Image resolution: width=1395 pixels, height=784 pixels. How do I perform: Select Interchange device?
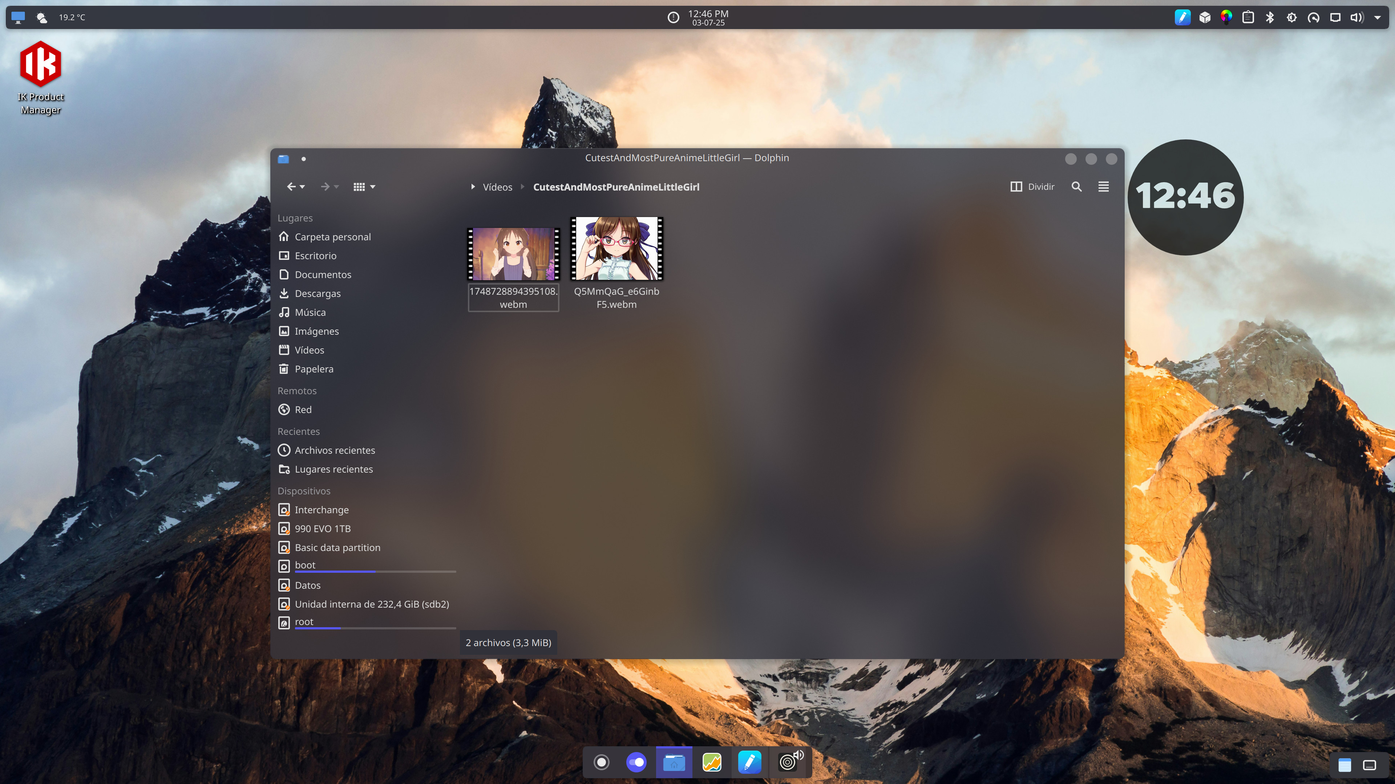pyautogui.click(x=366, y=510)
